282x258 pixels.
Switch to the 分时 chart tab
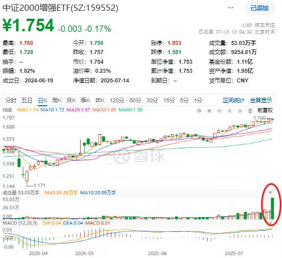(x=11, y=100)
